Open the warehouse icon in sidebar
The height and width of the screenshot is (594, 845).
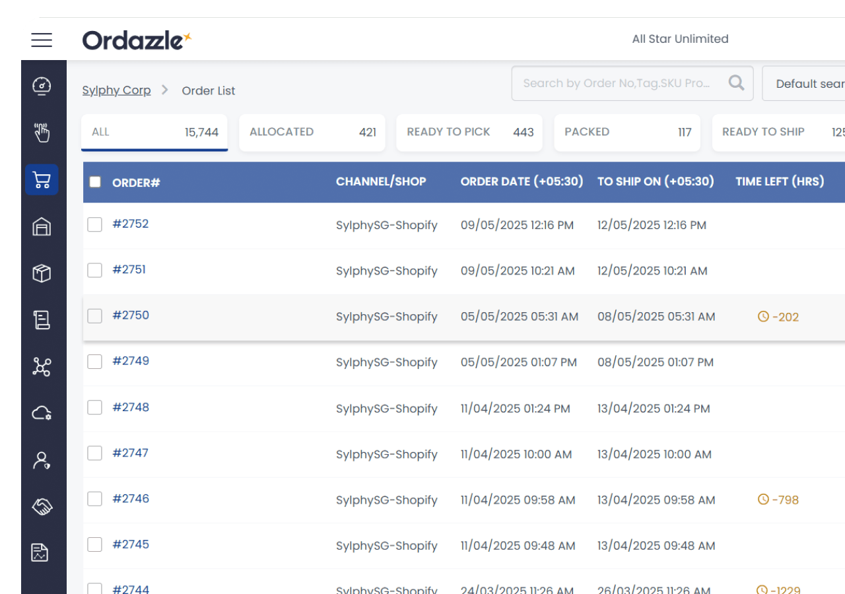pyautogui.click(x=42, y=227)
